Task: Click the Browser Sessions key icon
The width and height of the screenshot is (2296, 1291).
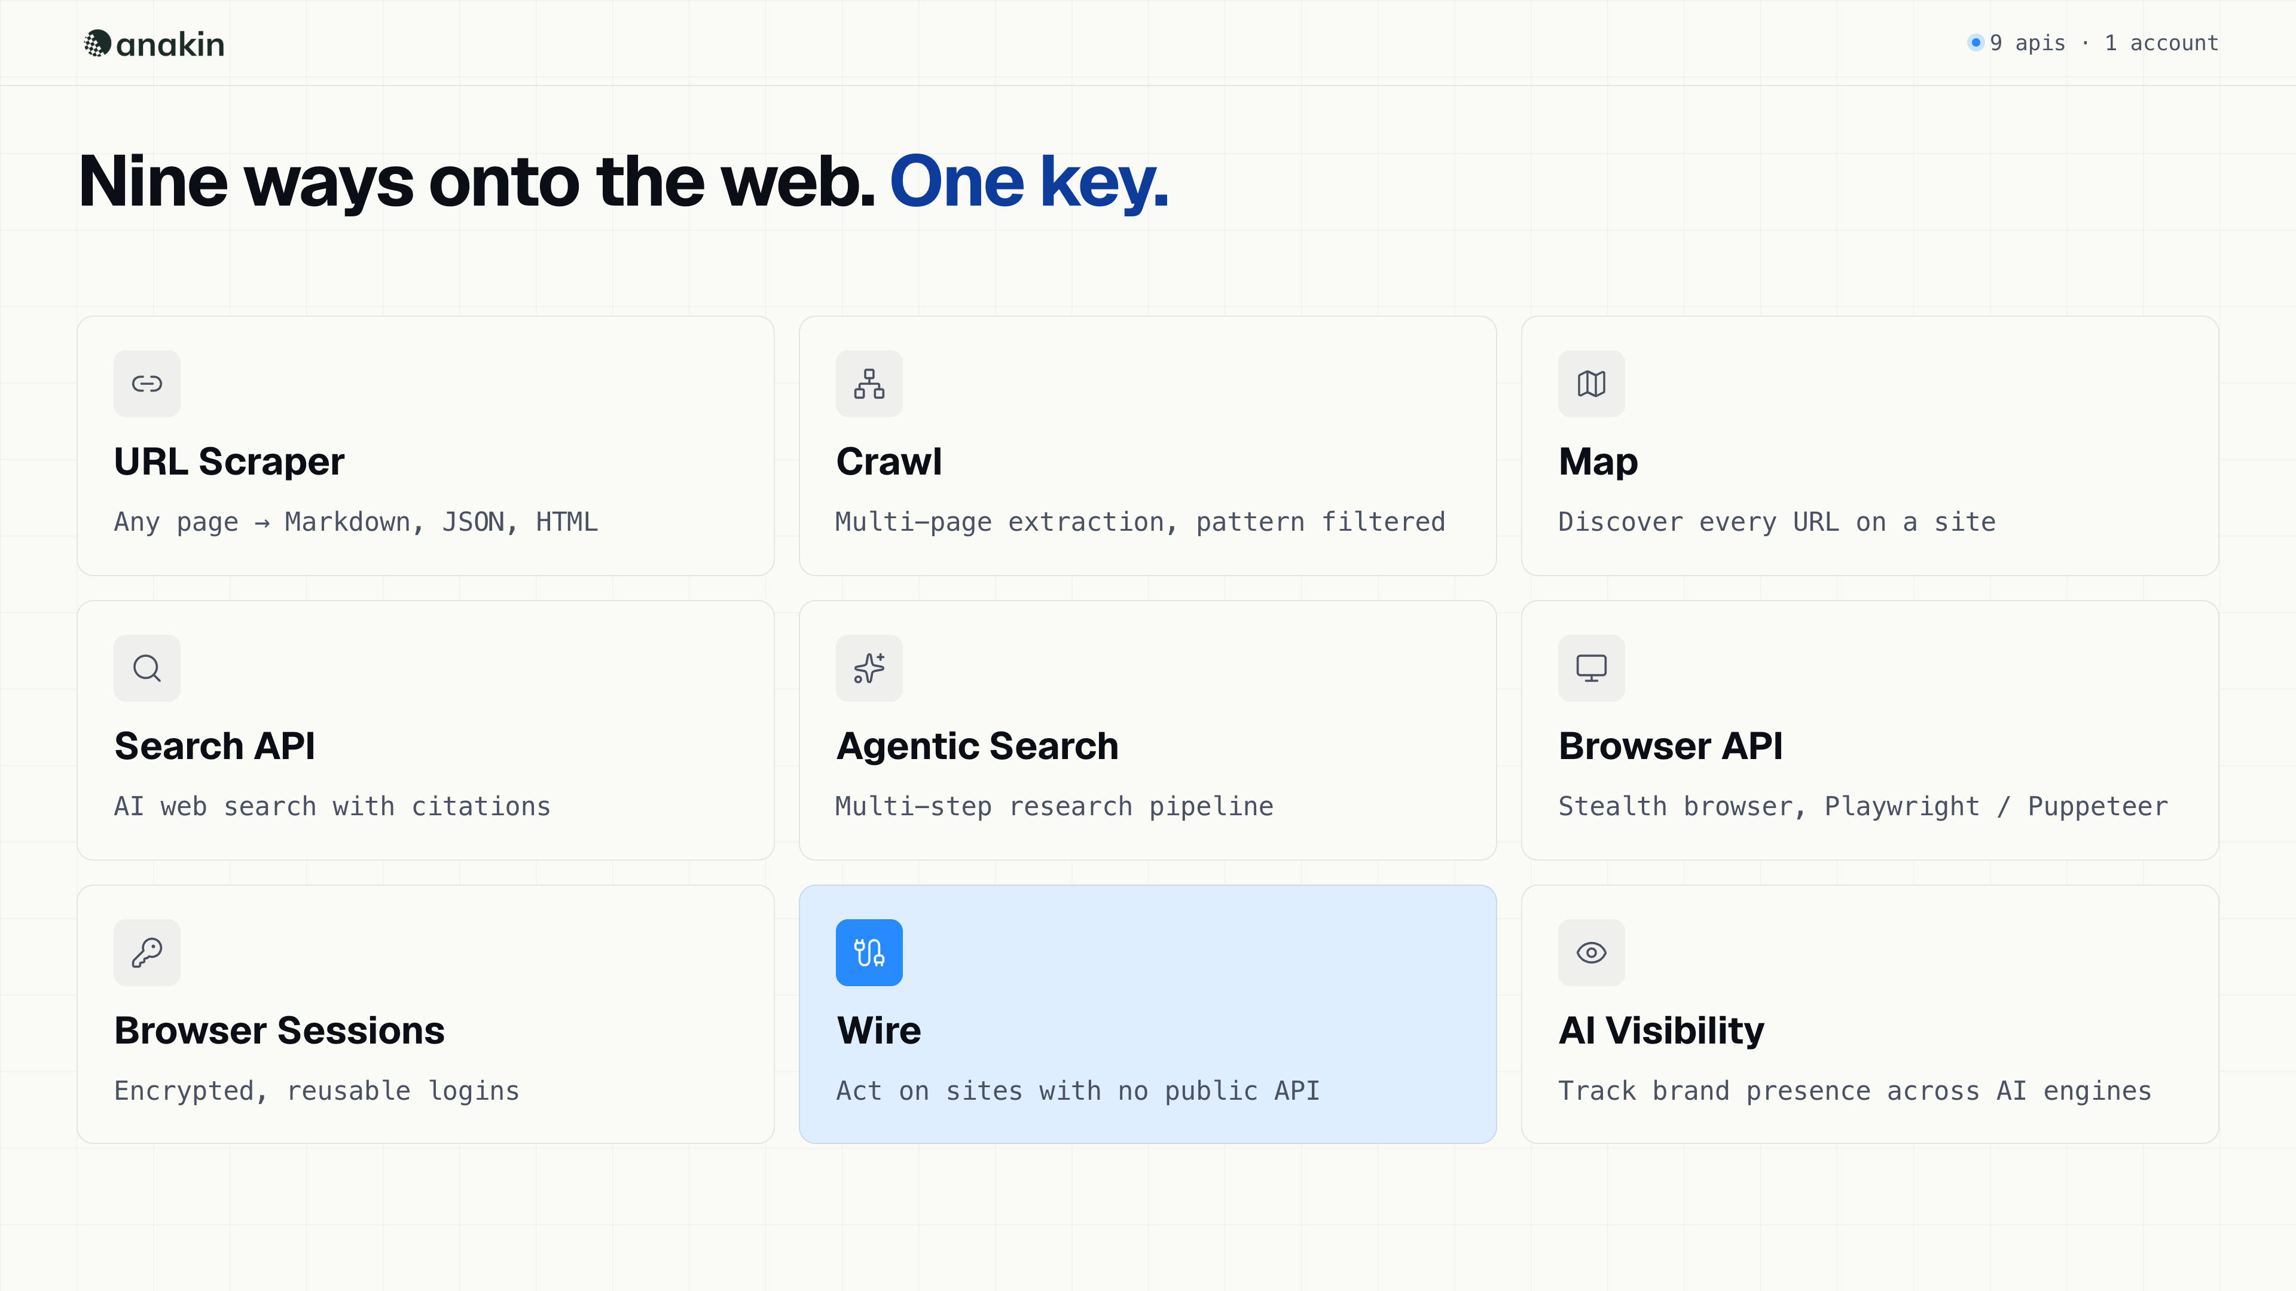Action: (147, 953)
